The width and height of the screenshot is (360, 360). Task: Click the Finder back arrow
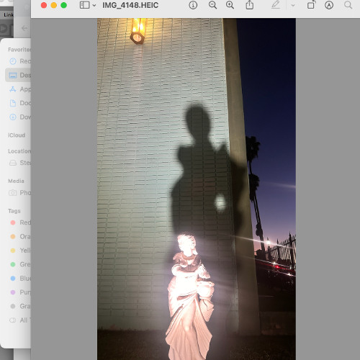pyautogui.click(x=24, y=28)
